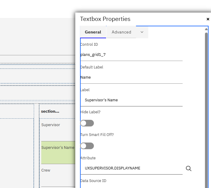Expand the additional tabs chevron dropdown
Screen dimensions: 211x188
142,32
